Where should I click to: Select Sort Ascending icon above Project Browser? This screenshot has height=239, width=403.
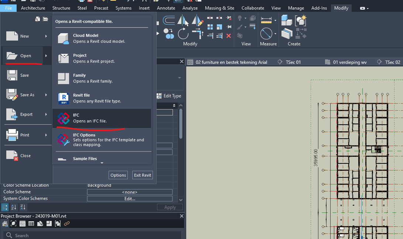click(14, 207)
